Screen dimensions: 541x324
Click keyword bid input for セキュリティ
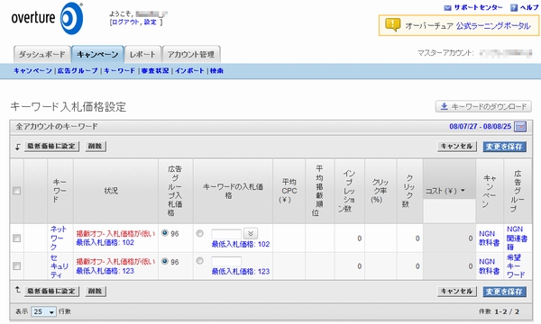pos(226,261)
